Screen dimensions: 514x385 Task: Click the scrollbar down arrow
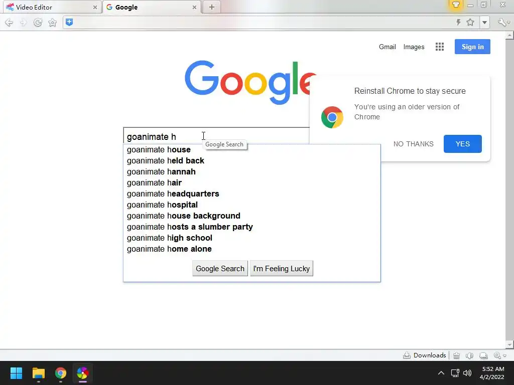click(x=510, y=344)
